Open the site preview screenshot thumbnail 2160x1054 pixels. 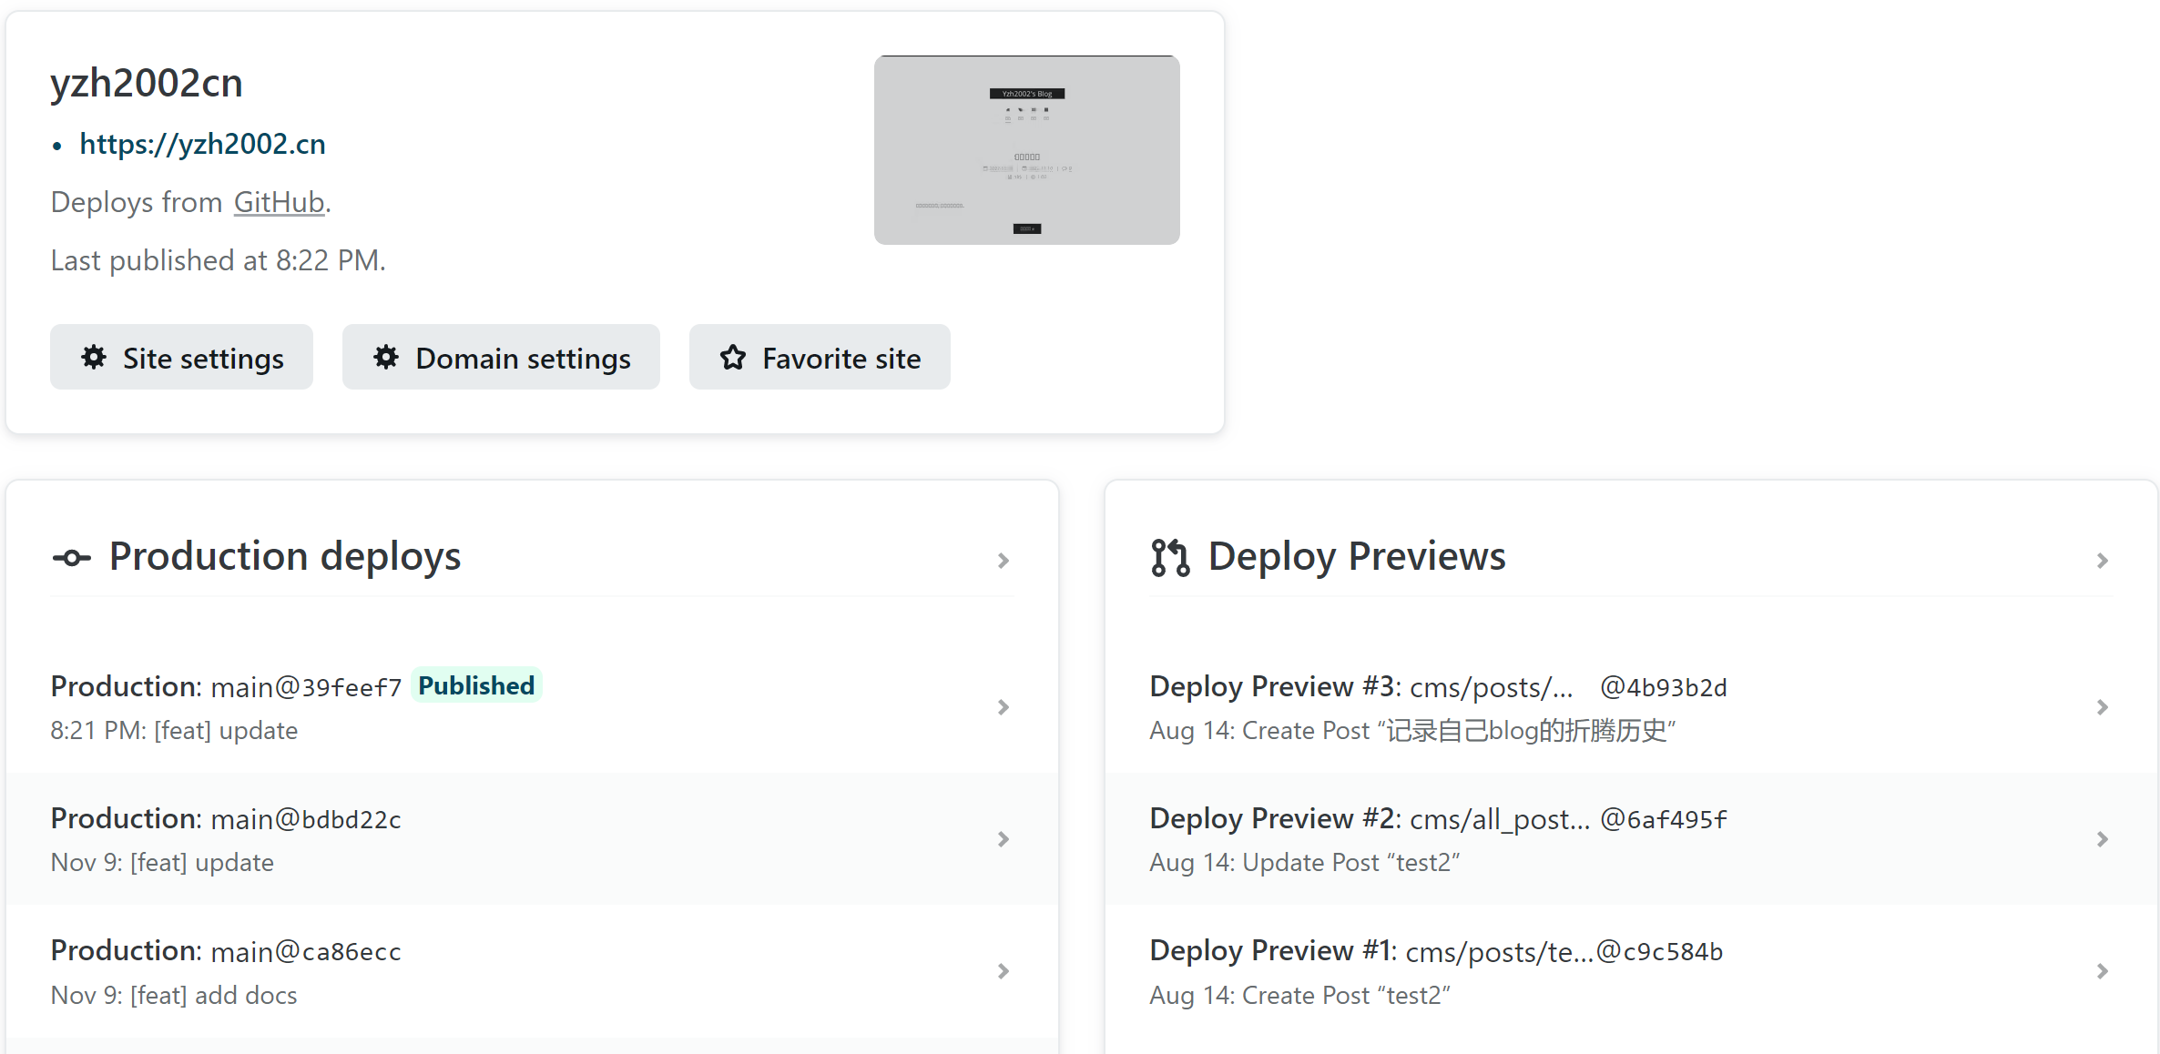coord(1026,150)
